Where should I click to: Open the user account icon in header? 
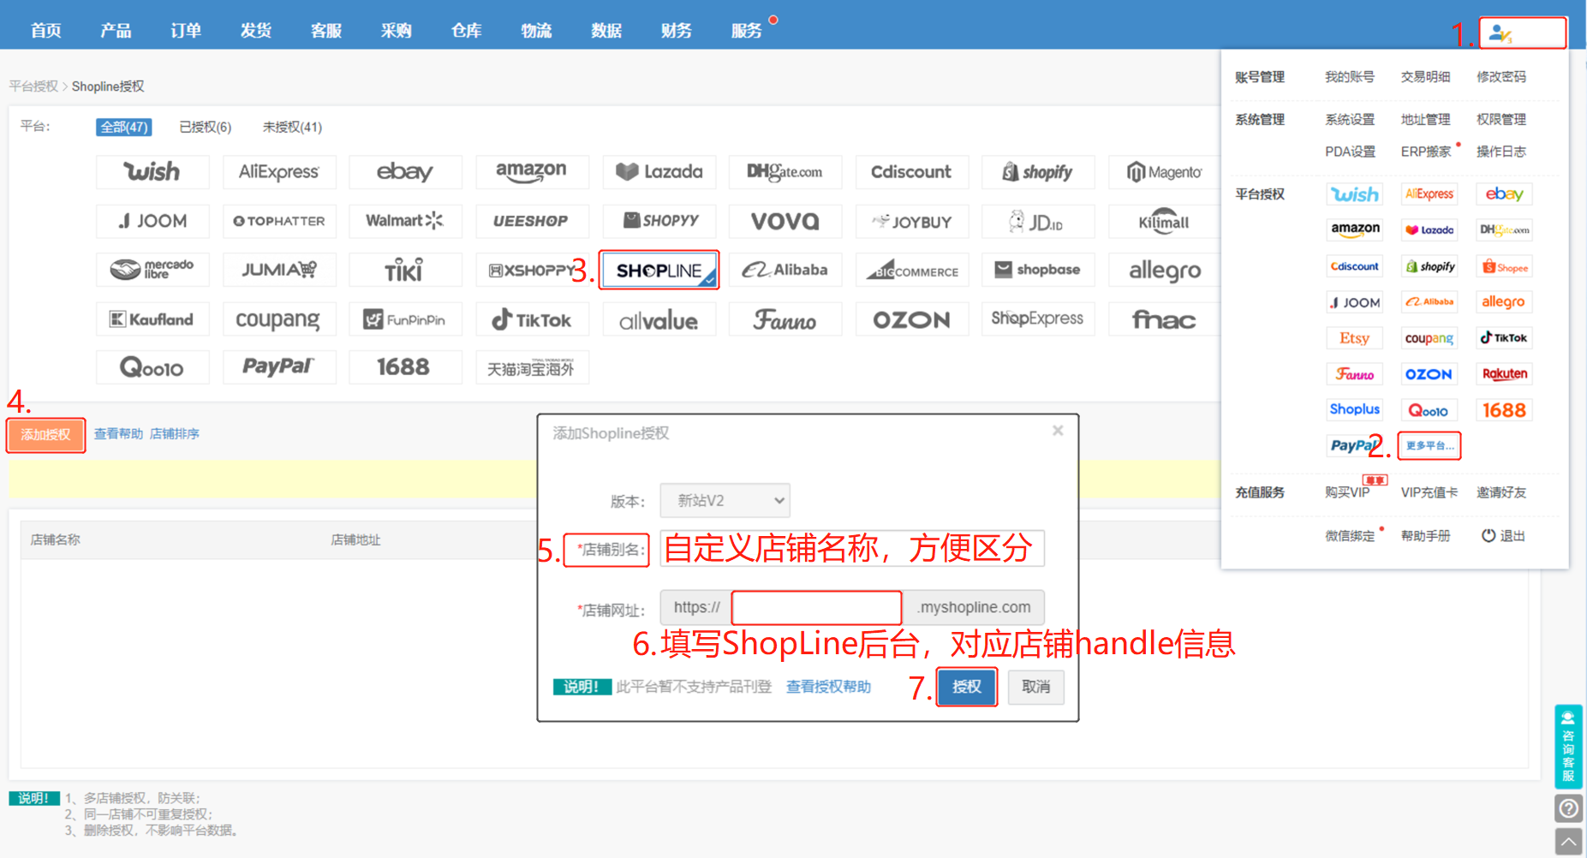1500,33
